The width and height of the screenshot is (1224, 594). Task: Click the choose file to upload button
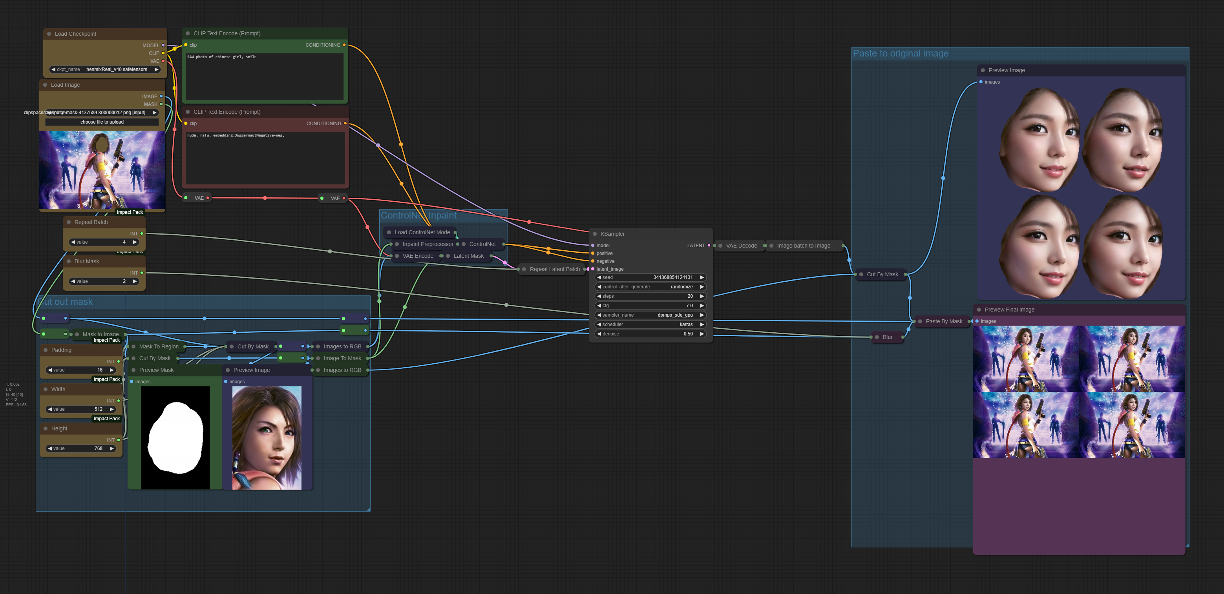coord(102,122)
